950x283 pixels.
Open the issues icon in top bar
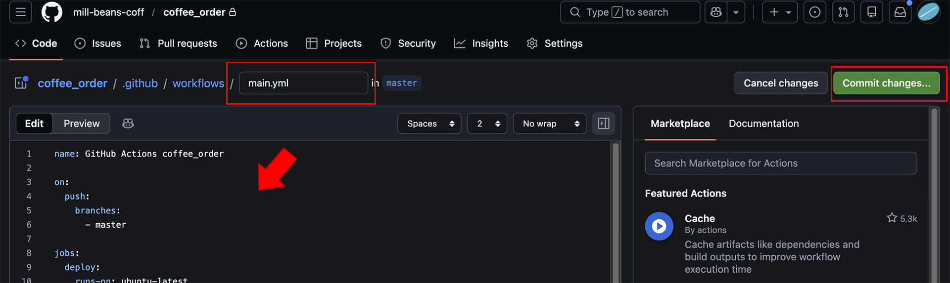click(x=815, y=12)
